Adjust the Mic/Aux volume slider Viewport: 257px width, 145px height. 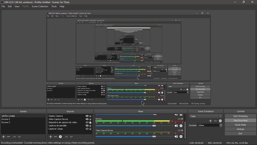(154, 126)
